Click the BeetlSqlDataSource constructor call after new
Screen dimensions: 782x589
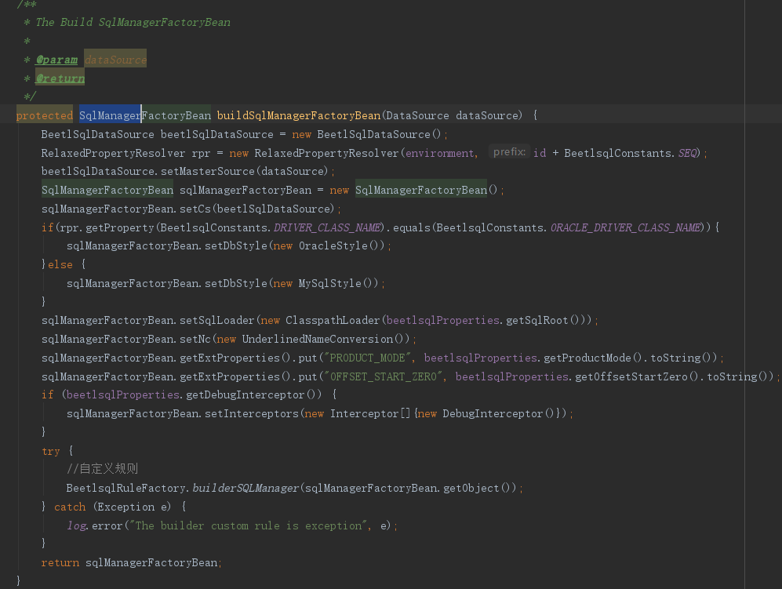(x=373, y=134)
